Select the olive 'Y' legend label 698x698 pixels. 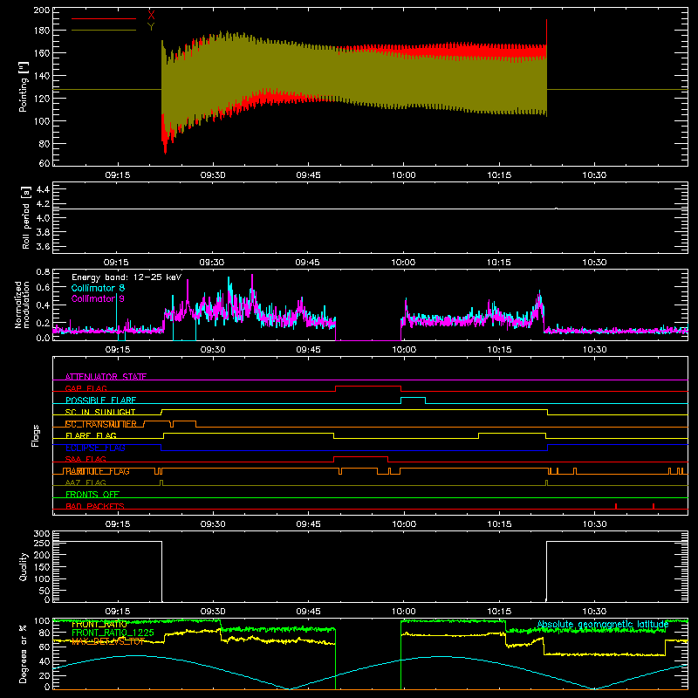[x=151, y=27]
